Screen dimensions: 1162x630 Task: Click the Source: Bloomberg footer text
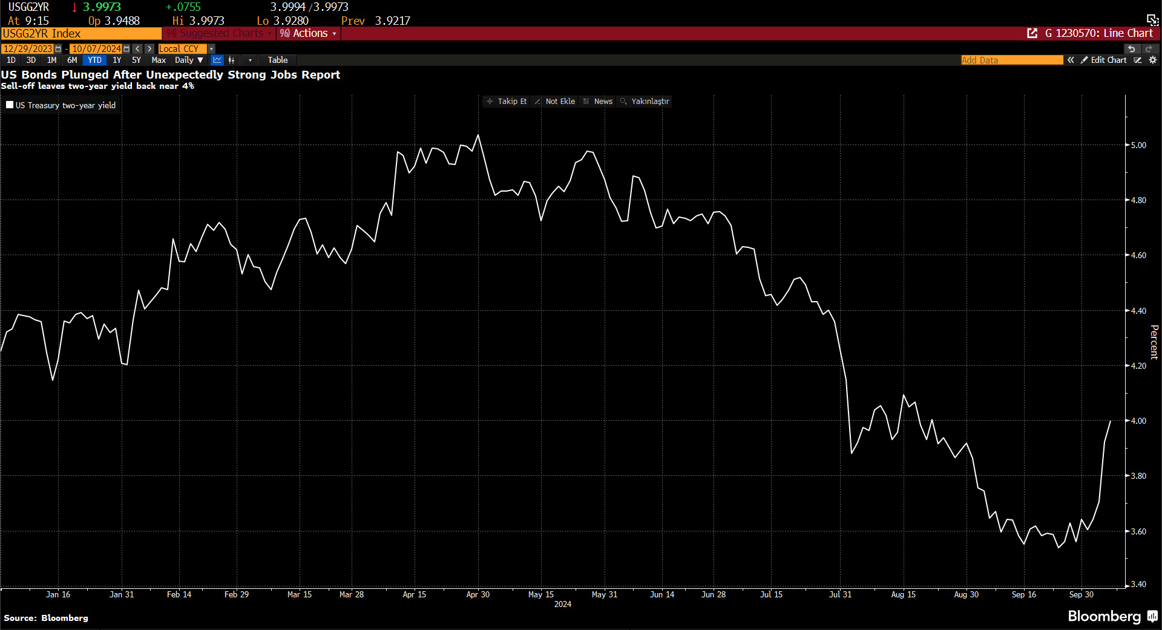46,618
